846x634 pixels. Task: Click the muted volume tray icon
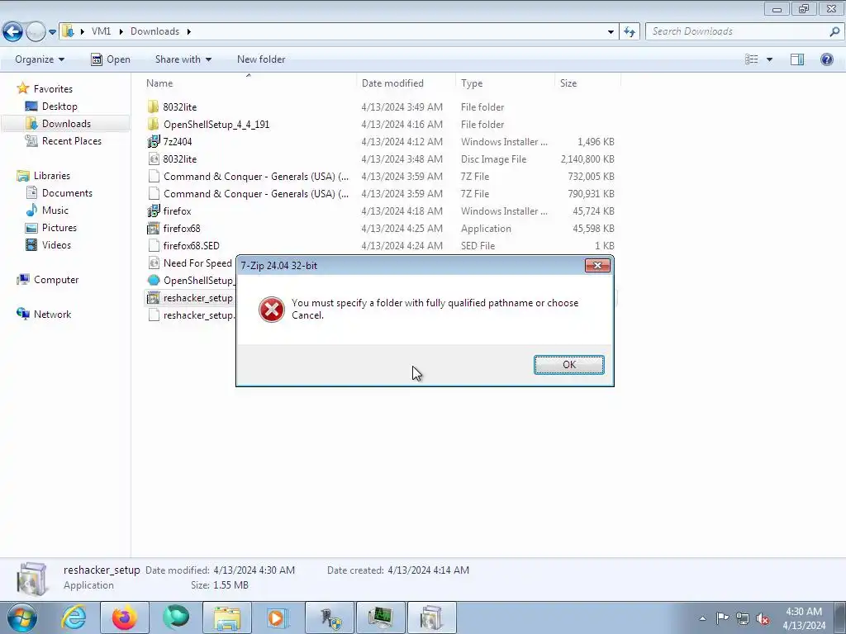pos(763,618)
